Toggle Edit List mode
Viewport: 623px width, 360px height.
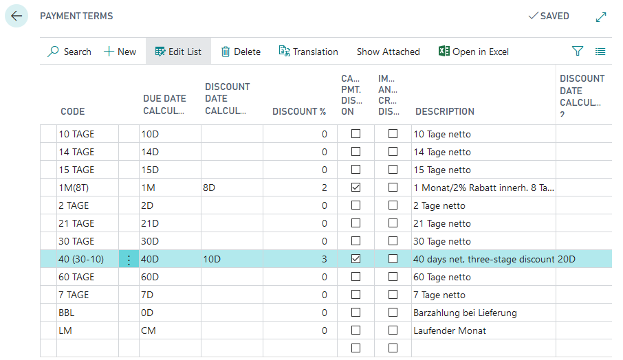coord(178,52)
